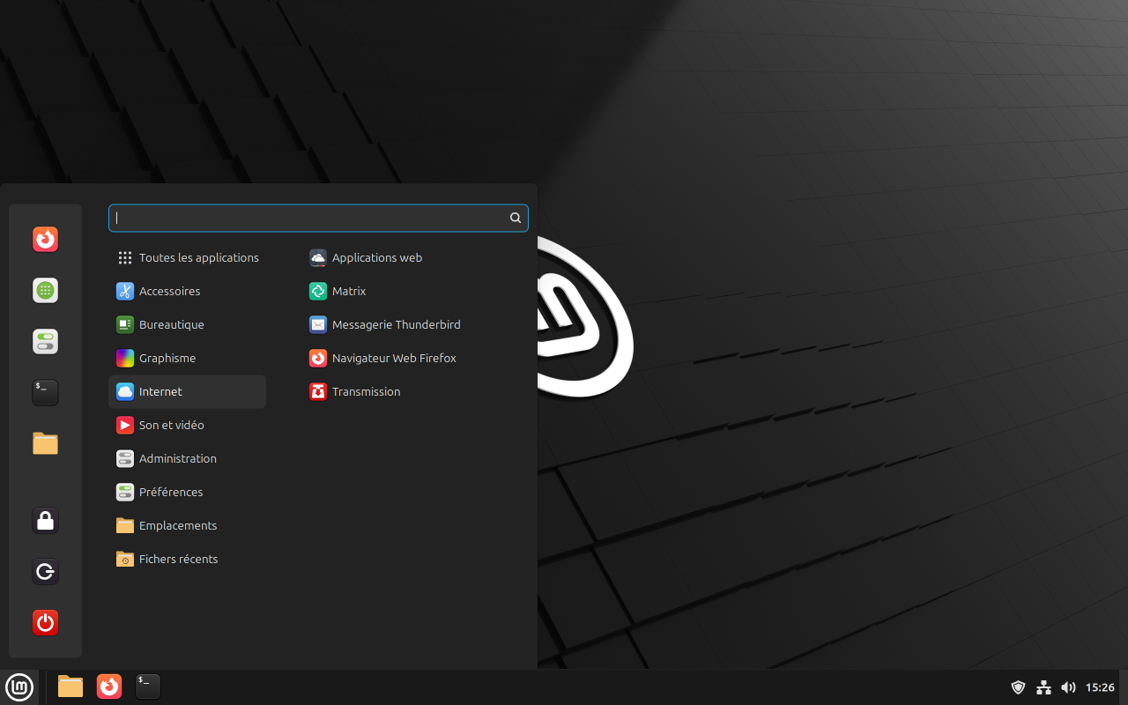The height and width of the screenshot is (705, 1128).
Task: Open the Son et vidéo category
Action: (171, 425)
